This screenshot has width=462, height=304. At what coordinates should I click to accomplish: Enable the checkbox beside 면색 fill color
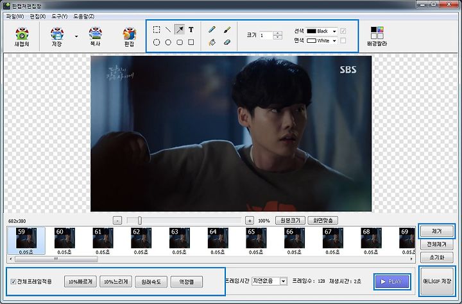coord(343,40)
